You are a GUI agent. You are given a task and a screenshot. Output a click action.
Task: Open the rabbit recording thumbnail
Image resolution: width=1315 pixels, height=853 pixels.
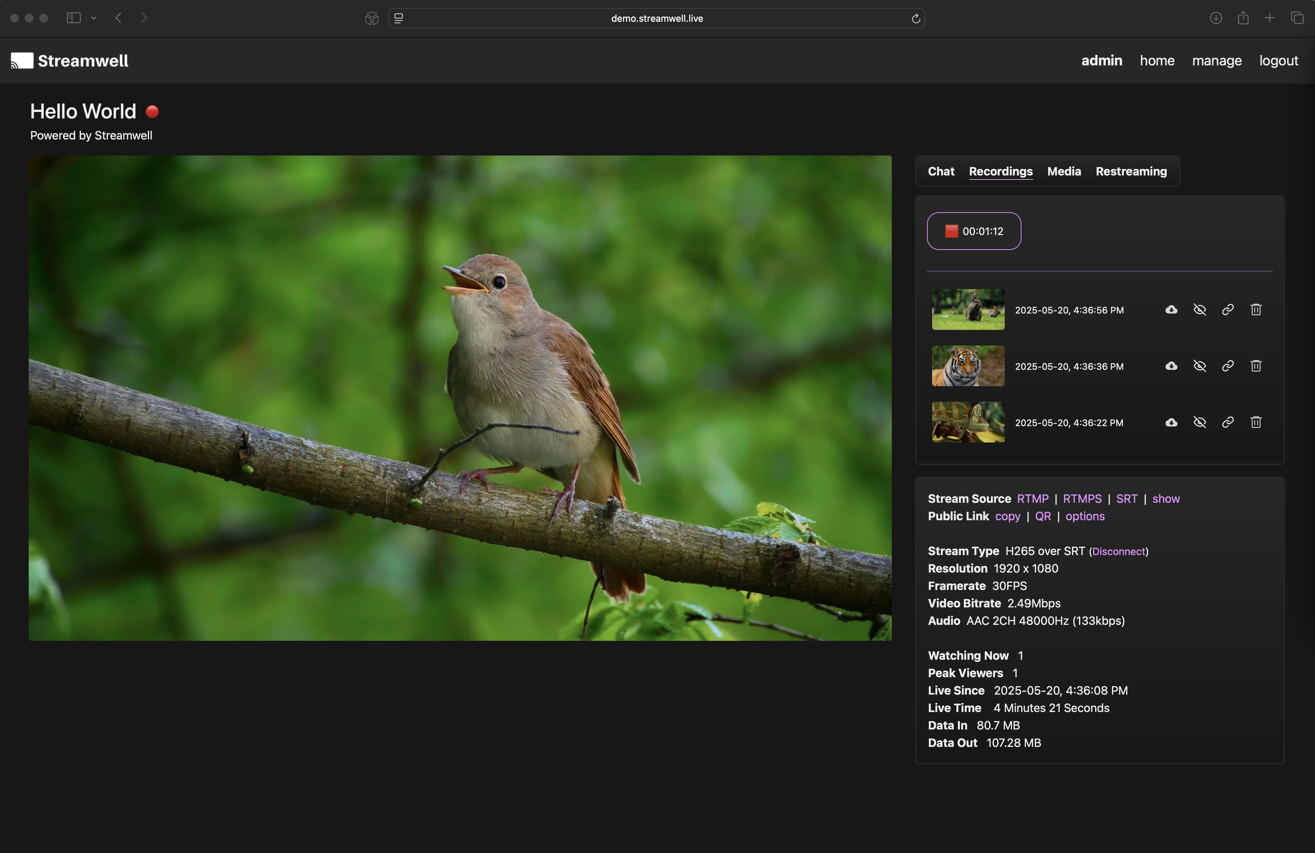[967, 310]
